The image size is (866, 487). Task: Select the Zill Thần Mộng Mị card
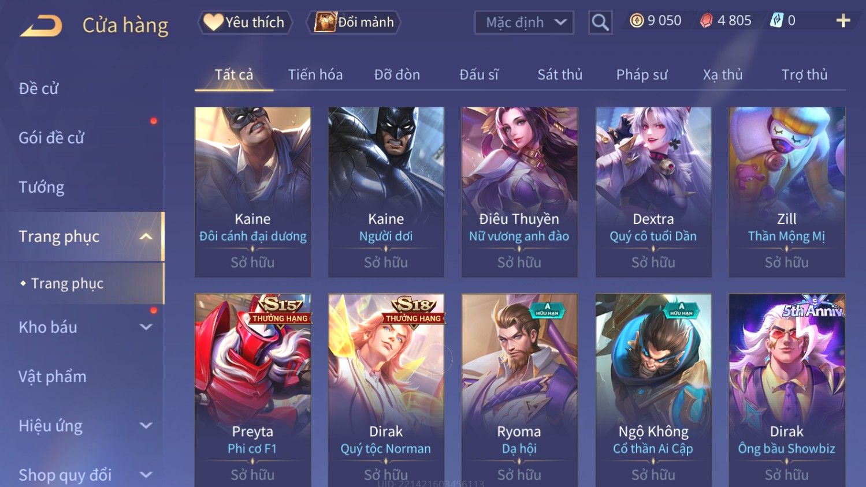[x=787, y=192]
